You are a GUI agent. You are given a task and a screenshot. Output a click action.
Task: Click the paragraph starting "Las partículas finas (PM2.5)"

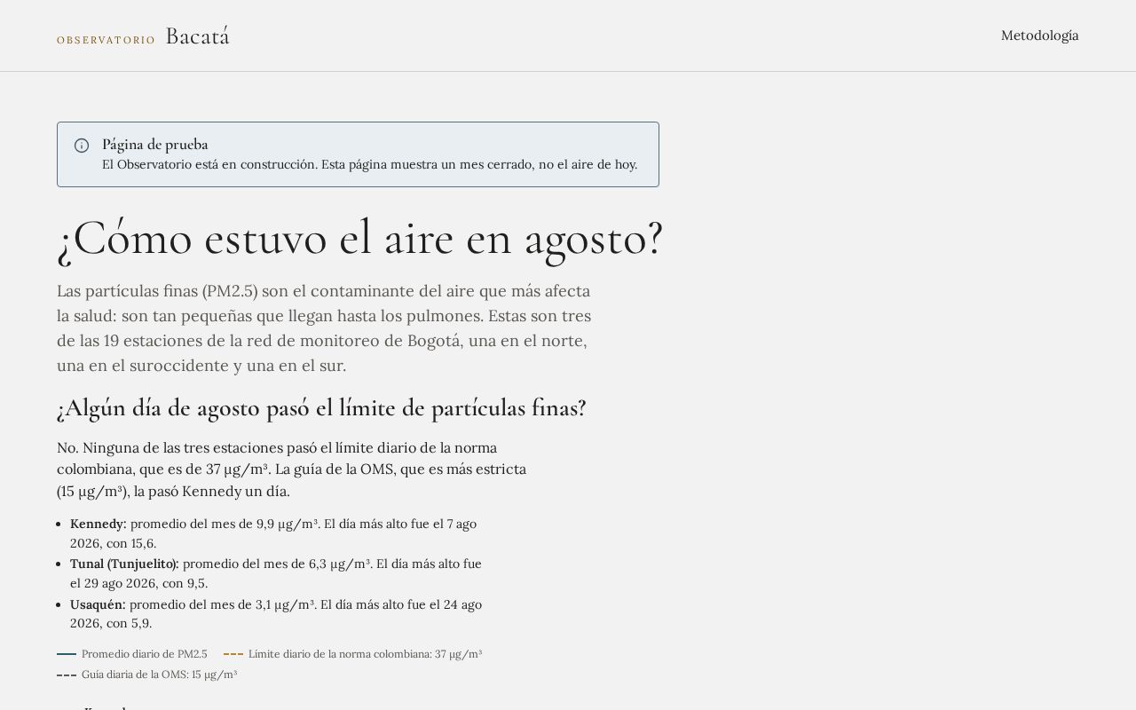pos(324,328)
